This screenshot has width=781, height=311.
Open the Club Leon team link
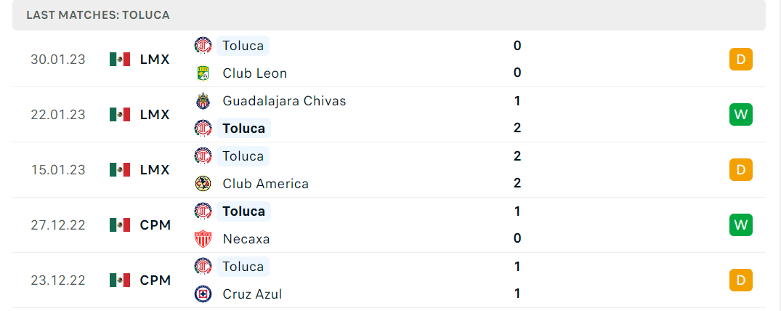click(x=254, y=73)
